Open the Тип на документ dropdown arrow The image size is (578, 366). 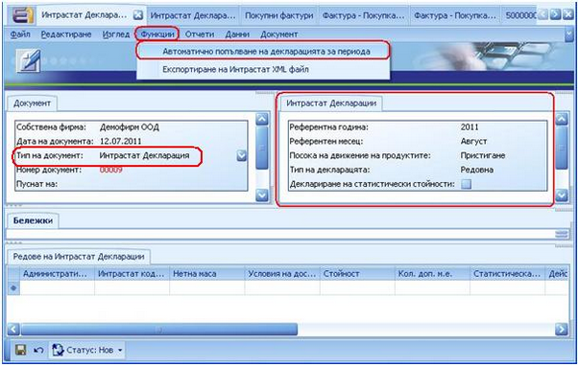[x=241, y=155]
